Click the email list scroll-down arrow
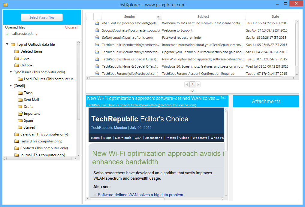 (x=297, y=74)
